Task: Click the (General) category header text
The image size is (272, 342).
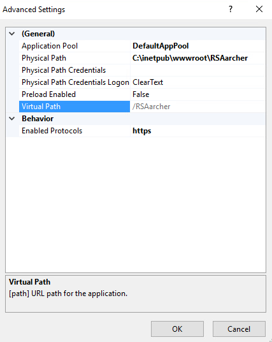Action: click(38, 34)
